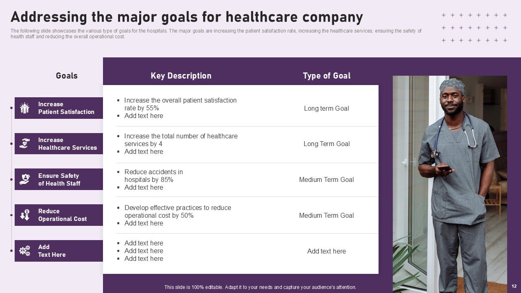Select the slide title text
521x293 pixels.
[186, 17]
